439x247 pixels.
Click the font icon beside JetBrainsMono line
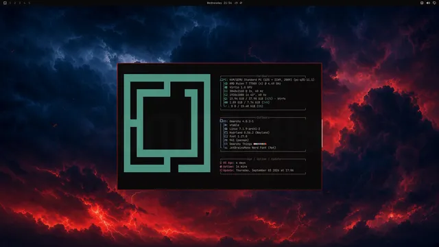[x=226, y=148]
